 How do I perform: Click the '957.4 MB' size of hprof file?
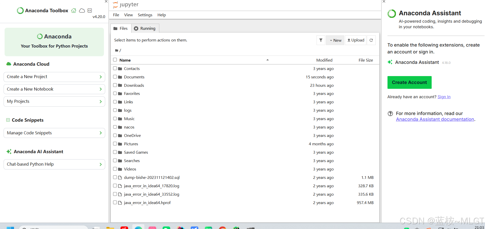365,203
